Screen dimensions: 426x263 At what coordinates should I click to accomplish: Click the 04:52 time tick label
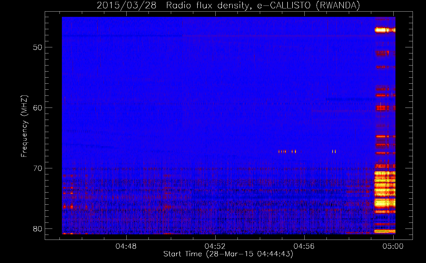215,246
